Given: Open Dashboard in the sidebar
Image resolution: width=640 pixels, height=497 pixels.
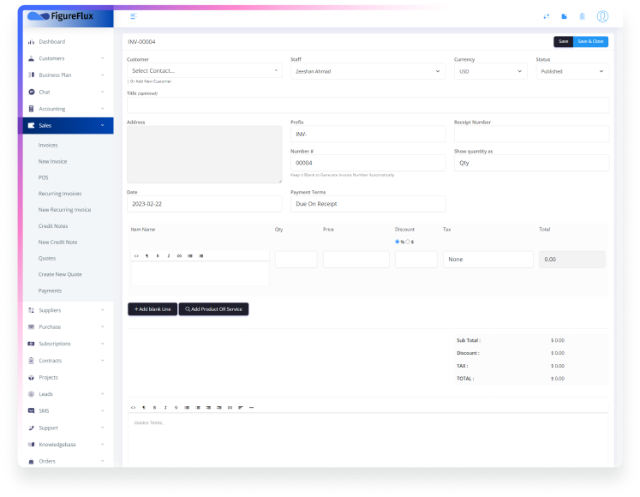Looking at the screenshot, I should (52, 42).
